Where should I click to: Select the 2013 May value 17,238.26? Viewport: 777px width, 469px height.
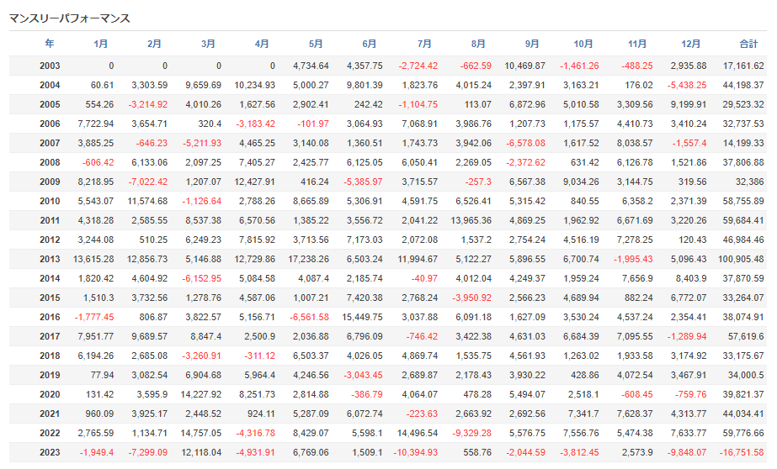pos(308,259)
